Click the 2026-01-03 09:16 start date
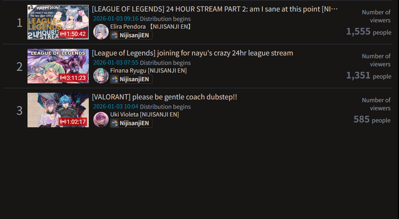 pos(116,19)
